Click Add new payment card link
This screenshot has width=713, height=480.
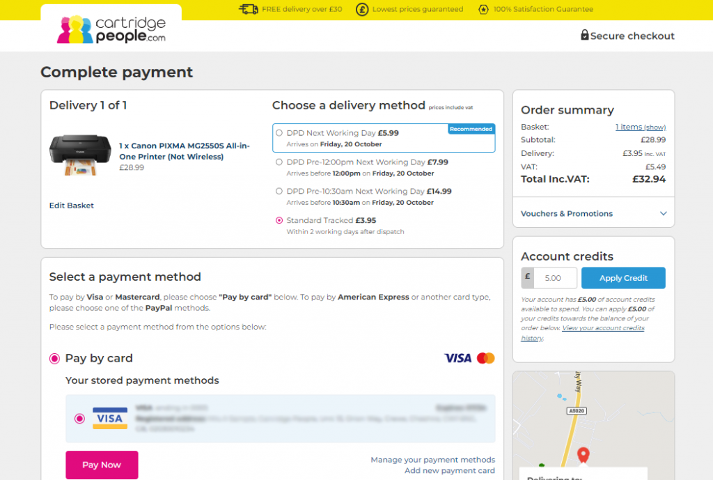coord(449,470)
